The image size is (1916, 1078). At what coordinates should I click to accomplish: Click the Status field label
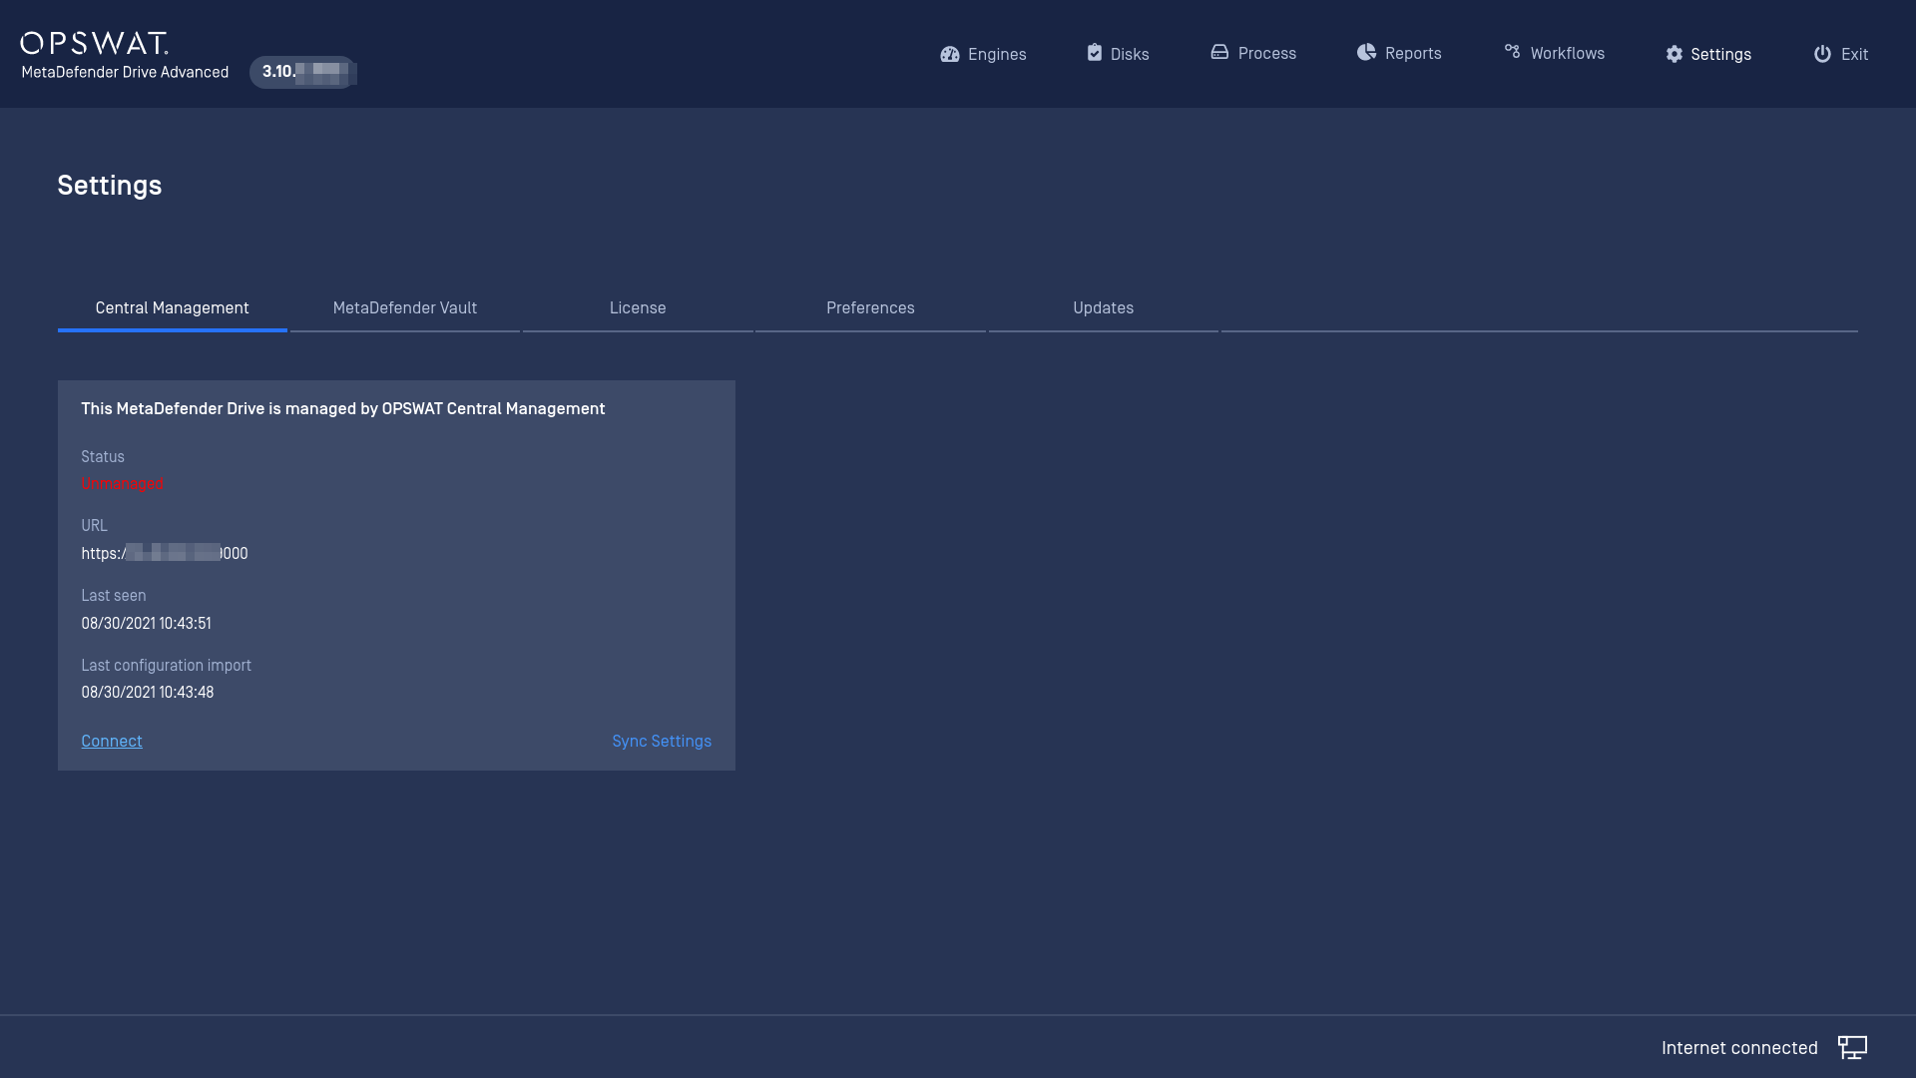click(103, 456)
